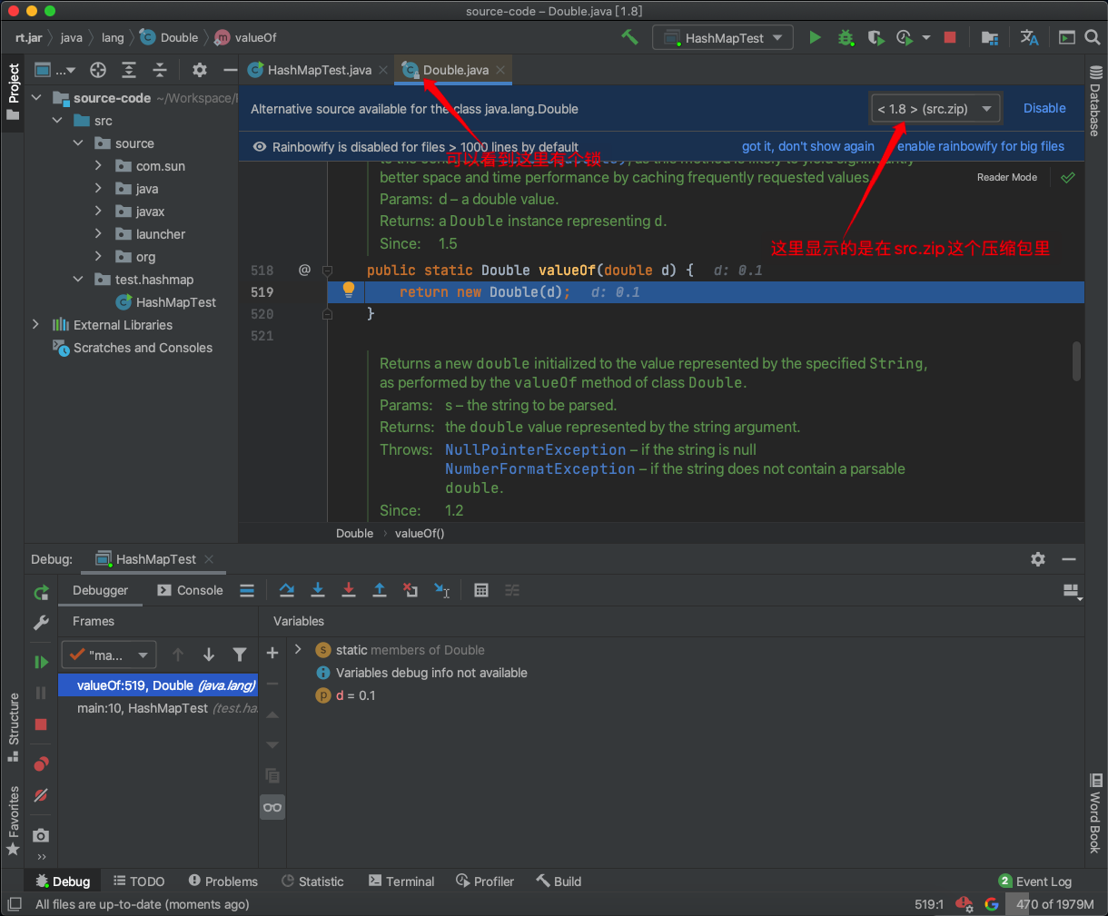The height and width of the screenshot is (916, 1108).
Task: Click View Breakpoints red circles icon
Action: tap(41, 763)
